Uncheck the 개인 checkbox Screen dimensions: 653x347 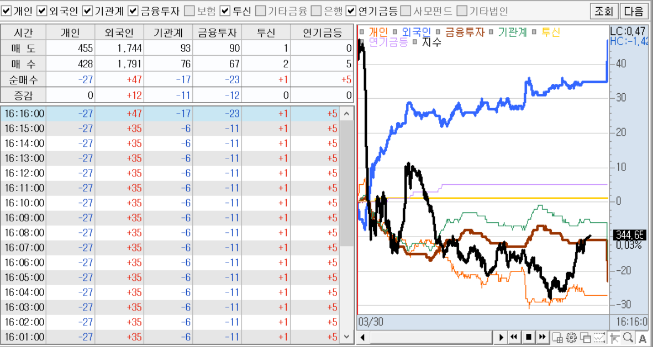[x=7, y=10]
